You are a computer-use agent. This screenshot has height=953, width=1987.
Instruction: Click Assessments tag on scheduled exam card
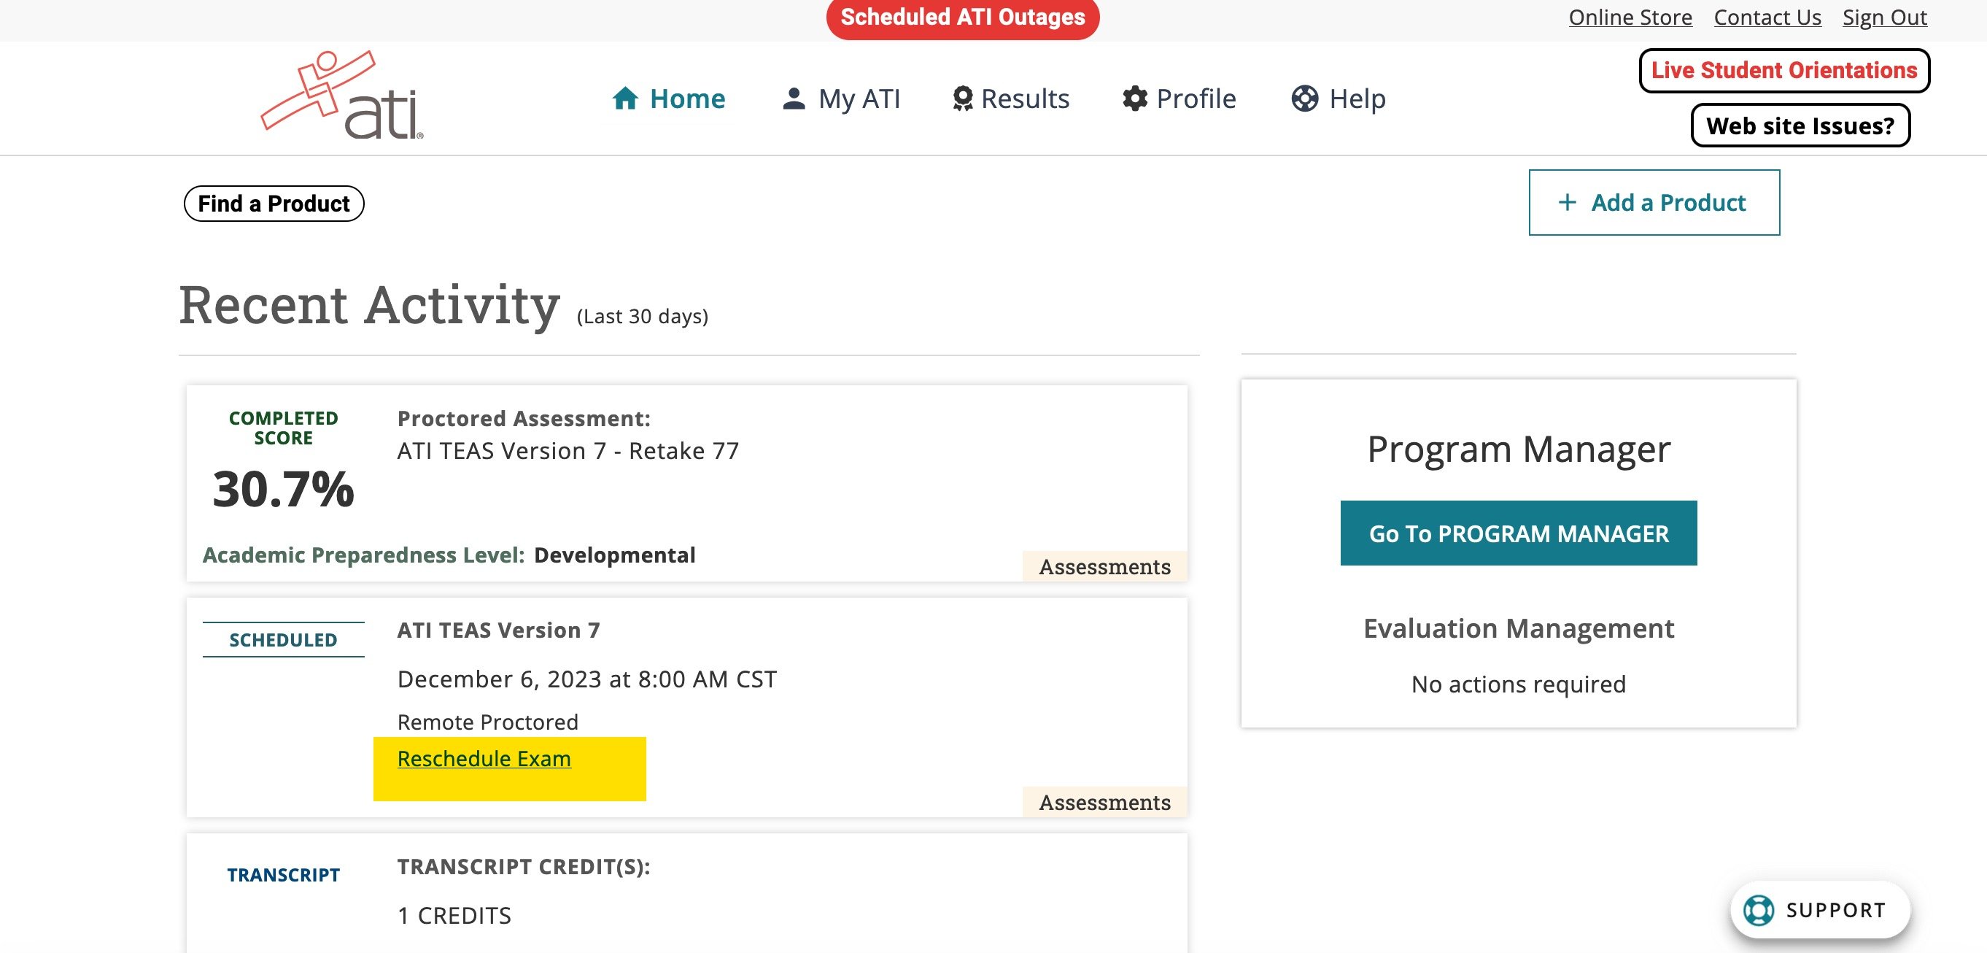pos(1104,803)
